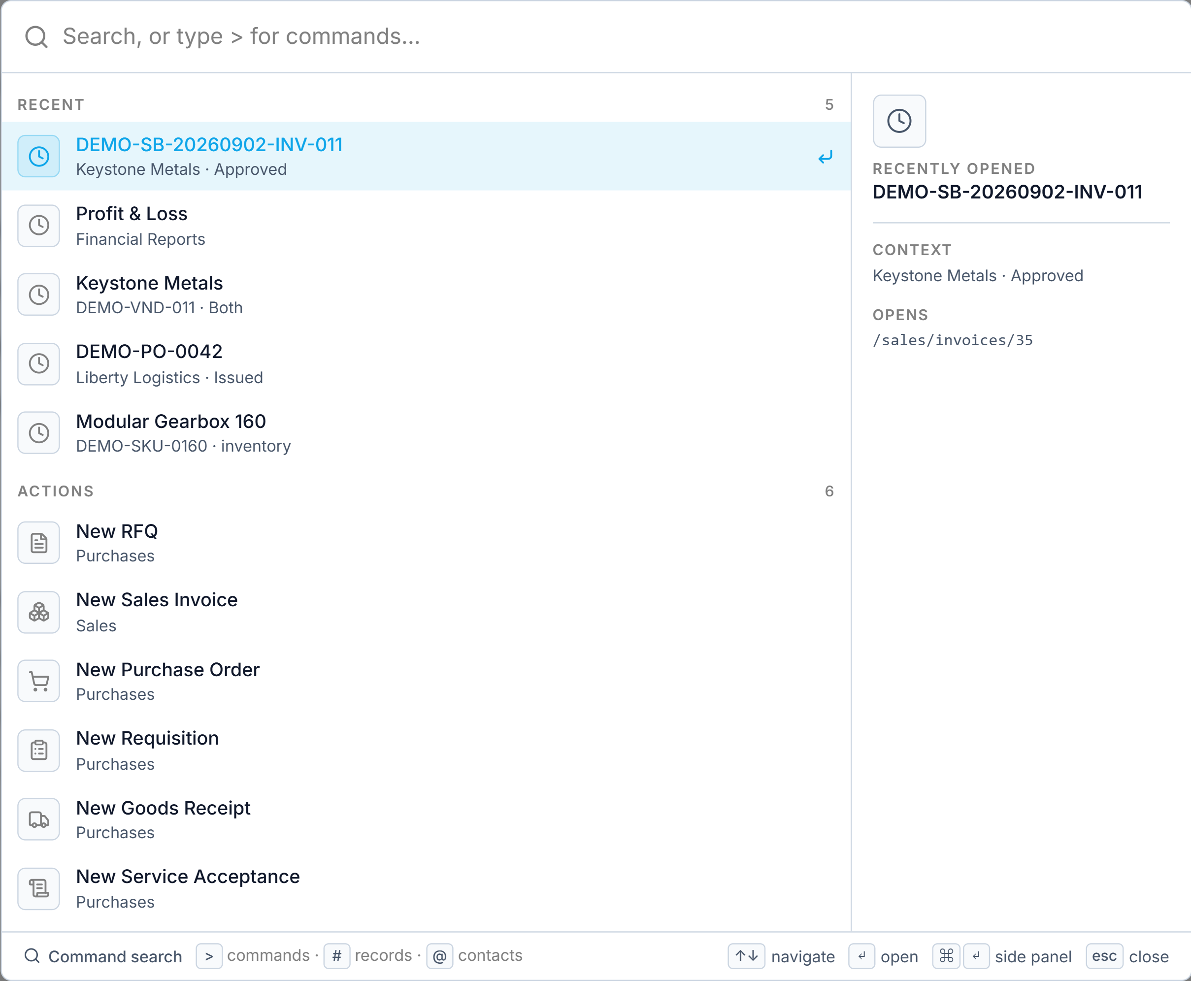Click clock icon beside Modular Gearbox 160

(x=38, y=433)
